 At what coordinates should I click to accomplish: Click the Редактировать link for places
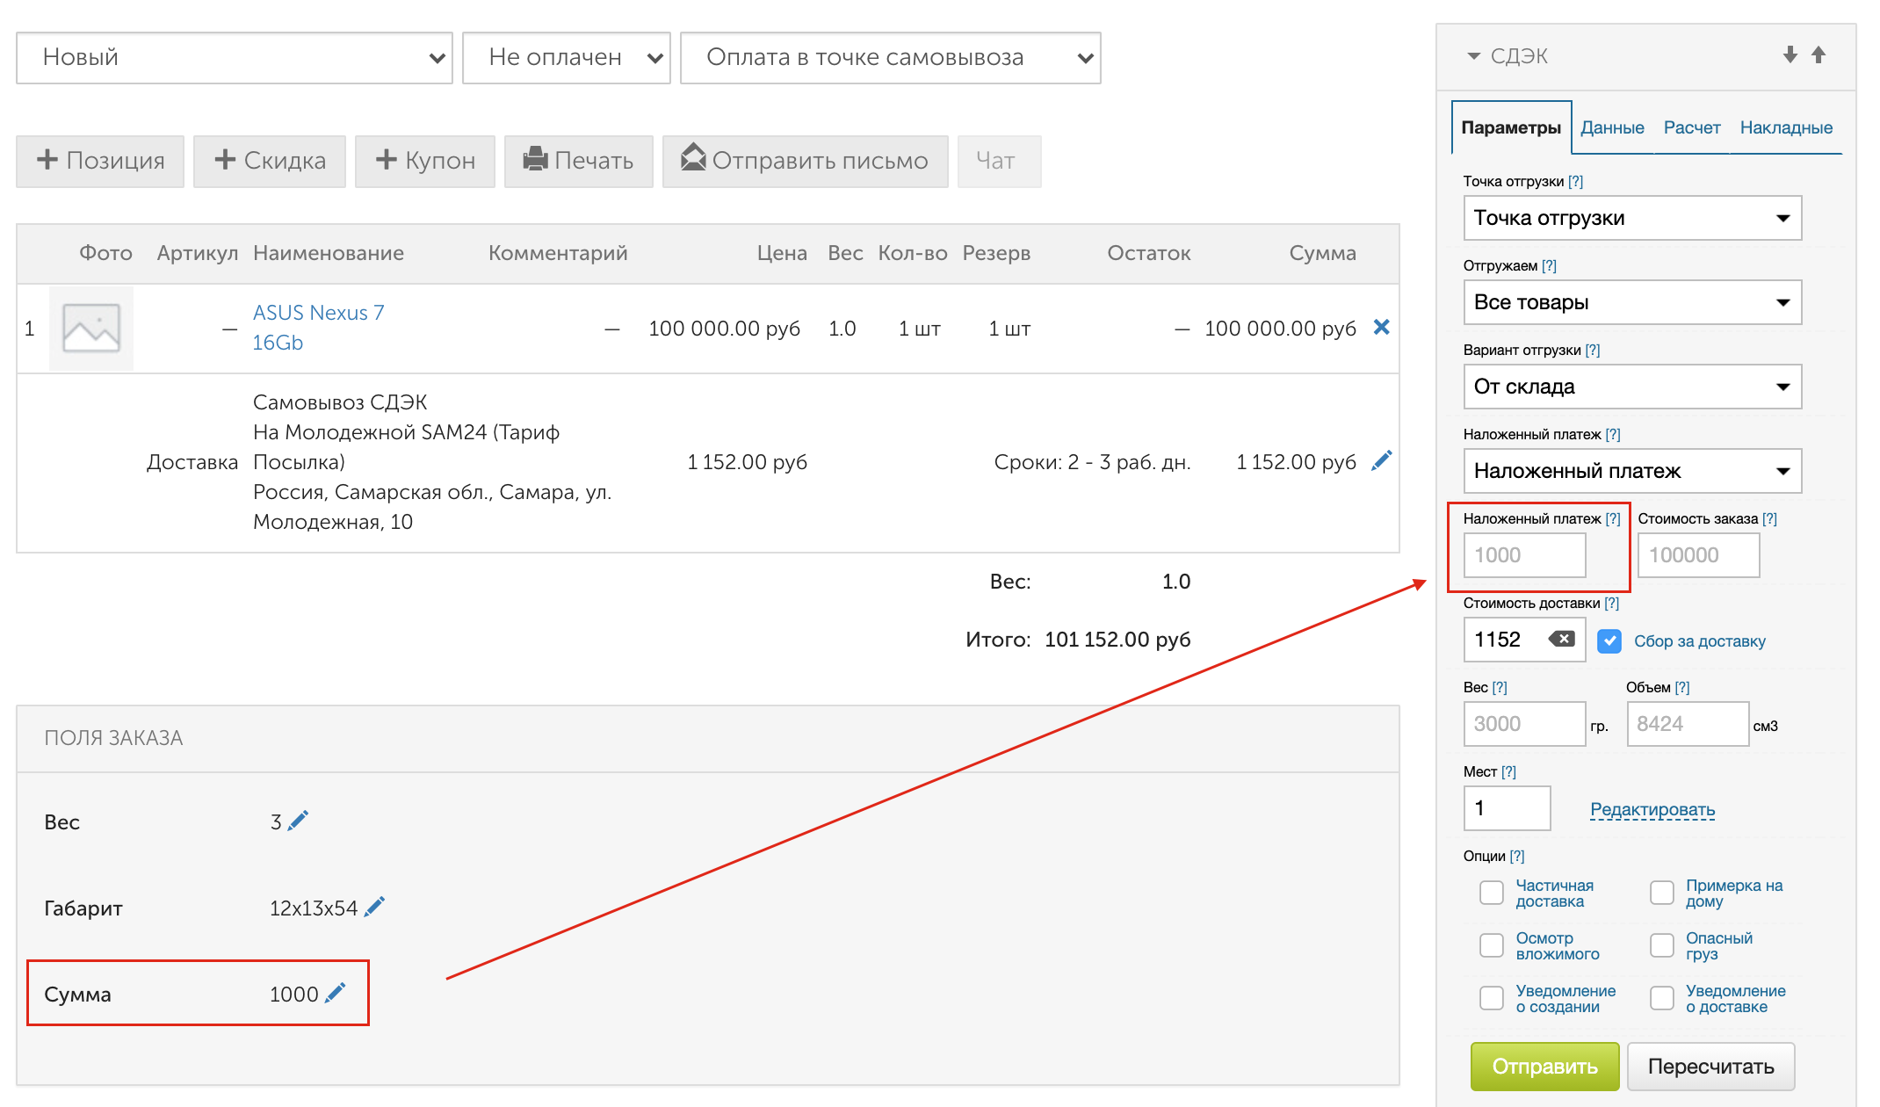click(1652, 809)
